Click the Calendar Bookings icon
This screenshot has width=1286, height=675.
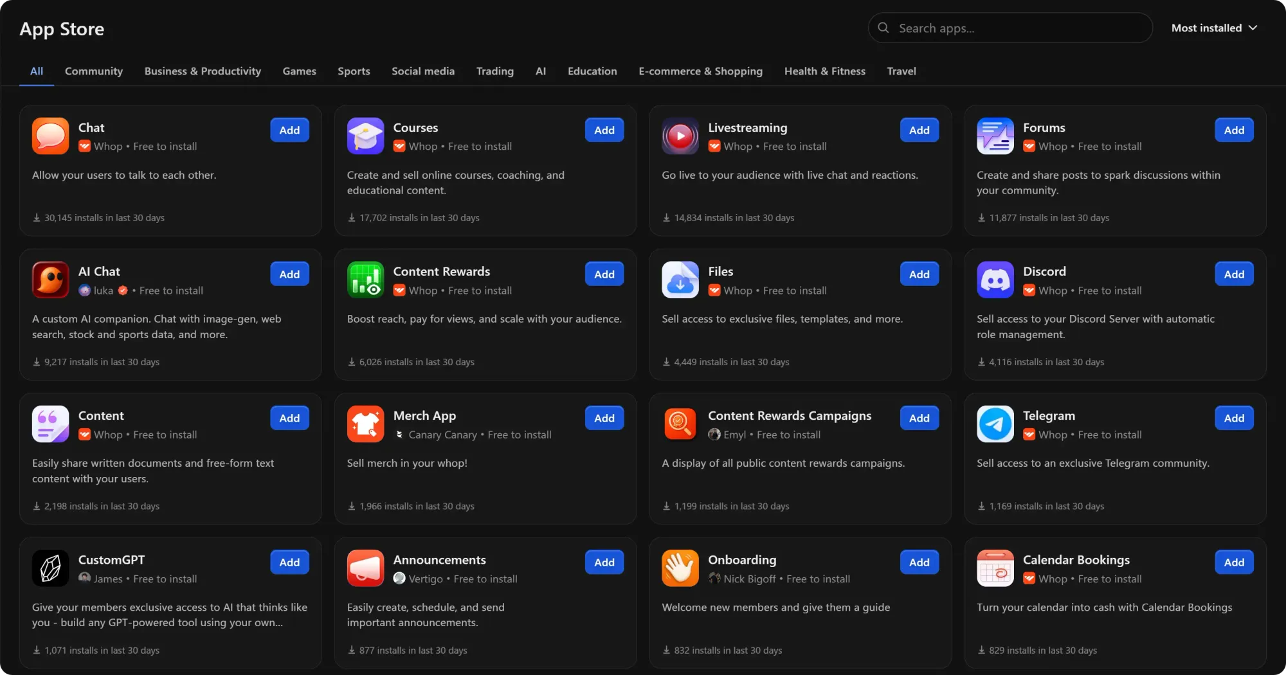[995, 568]
